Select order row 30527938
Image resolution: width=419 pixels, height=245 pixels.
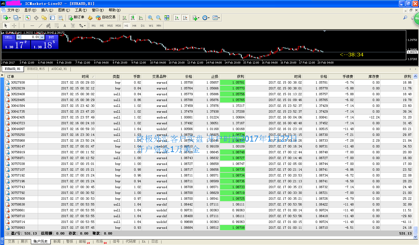click(209, 82)
